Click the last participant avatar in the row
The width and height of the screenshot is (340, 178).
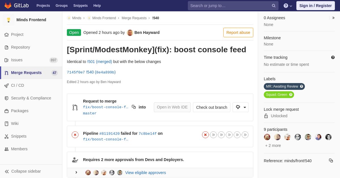pyautogui.click(x=328, y=137)
